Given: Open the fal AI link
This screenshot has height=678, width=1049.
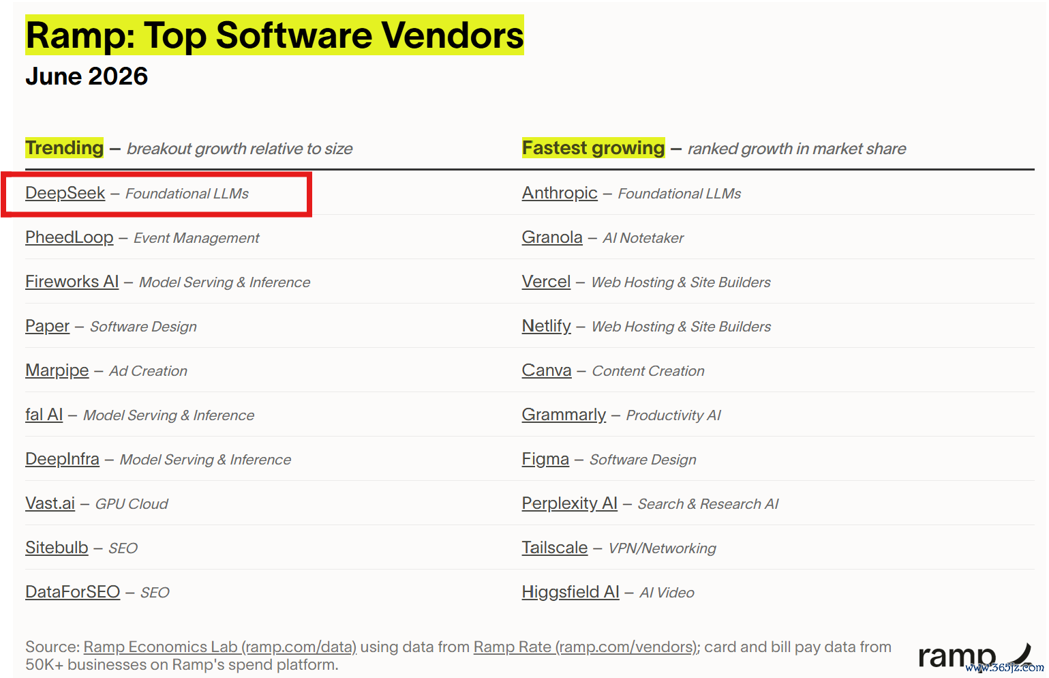Looking at the screenshot, I should point(44,415).
